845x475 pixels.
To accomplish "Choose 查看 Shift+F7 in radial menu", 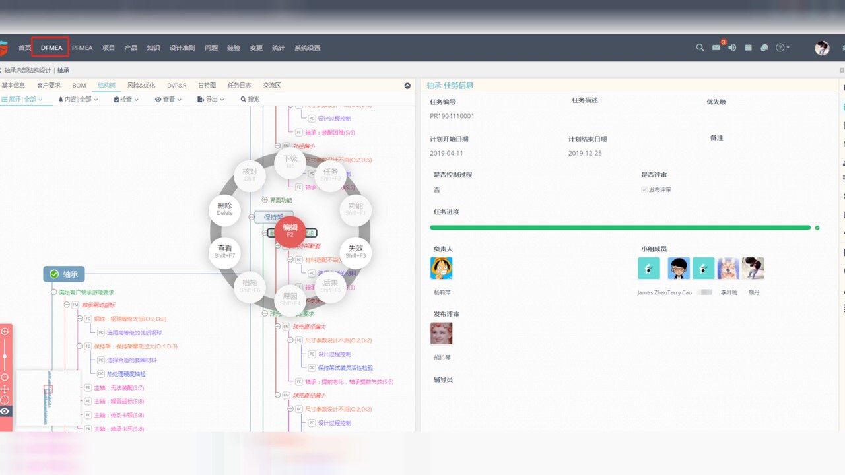I will 224,252.
